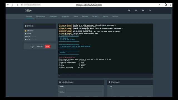The height and width of the screenshot is (100, 178).
Task: Click the CPU usage panel icon
Action: click(109, 82)
